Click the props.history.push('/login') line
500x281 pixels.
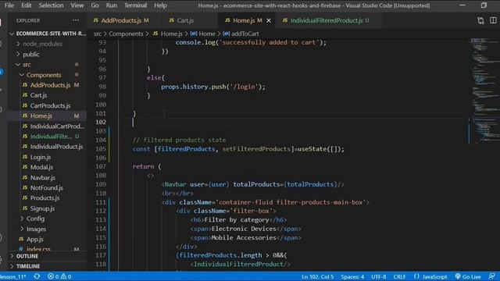[213, 87]
